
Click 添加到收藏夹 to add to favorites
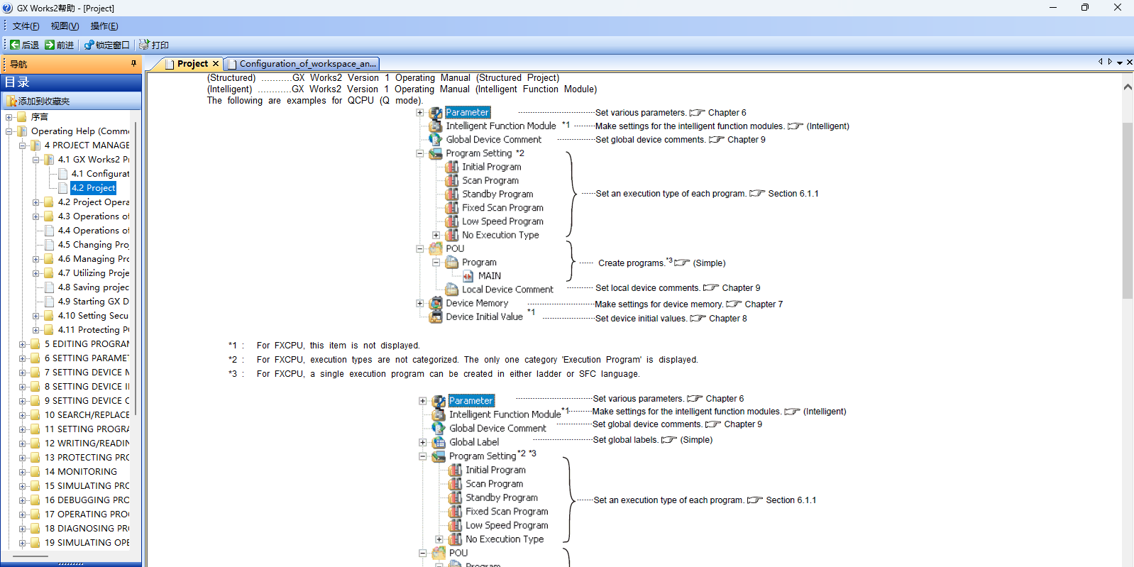38,101
